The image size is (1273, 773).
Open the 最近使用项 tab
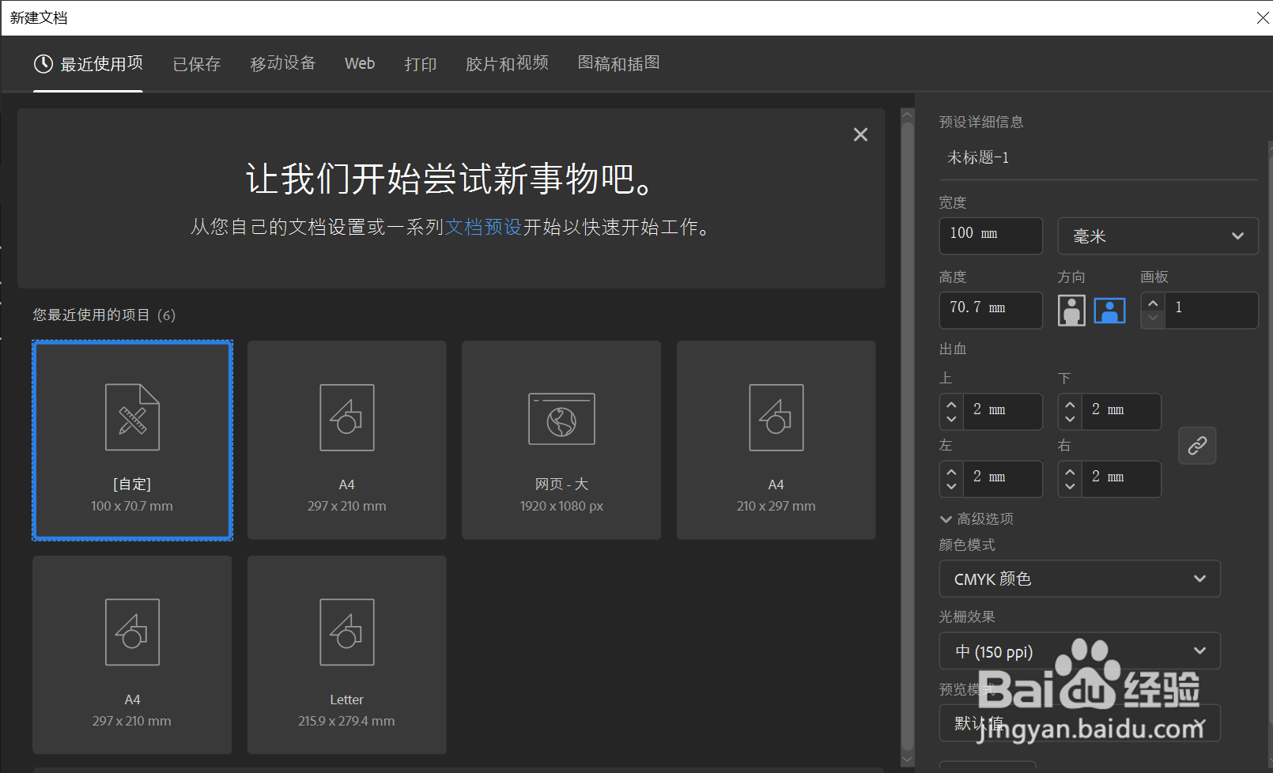tap(89, 64)
